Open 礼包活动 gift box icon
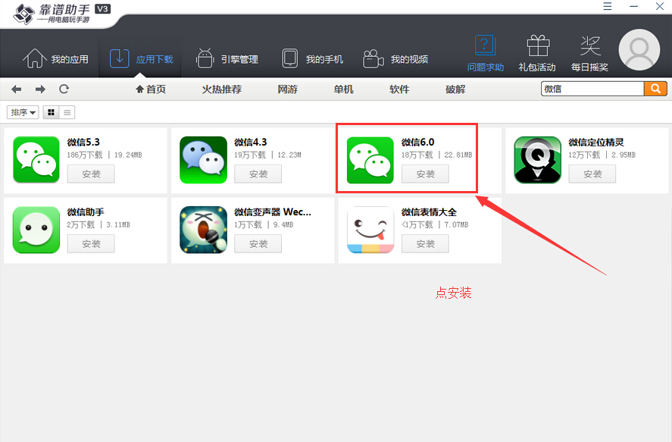Screen dimensions: 672x442 pos(538,45)
